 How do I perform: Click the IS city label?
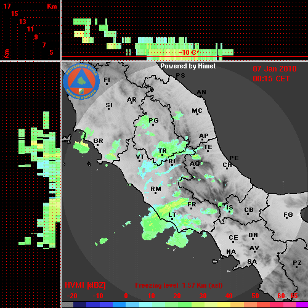(230, 208)
